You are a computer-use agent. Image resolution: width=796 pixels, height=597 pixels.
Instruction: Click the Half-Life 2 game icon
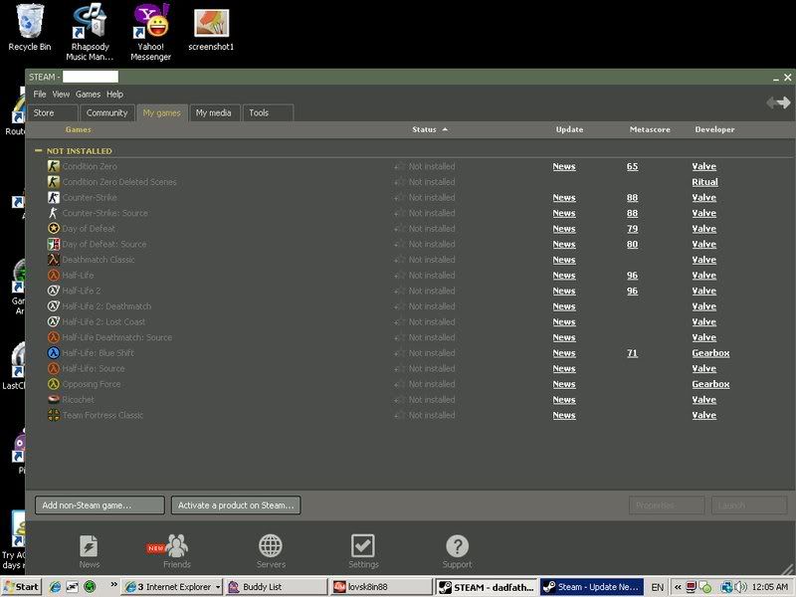[54, 291]
